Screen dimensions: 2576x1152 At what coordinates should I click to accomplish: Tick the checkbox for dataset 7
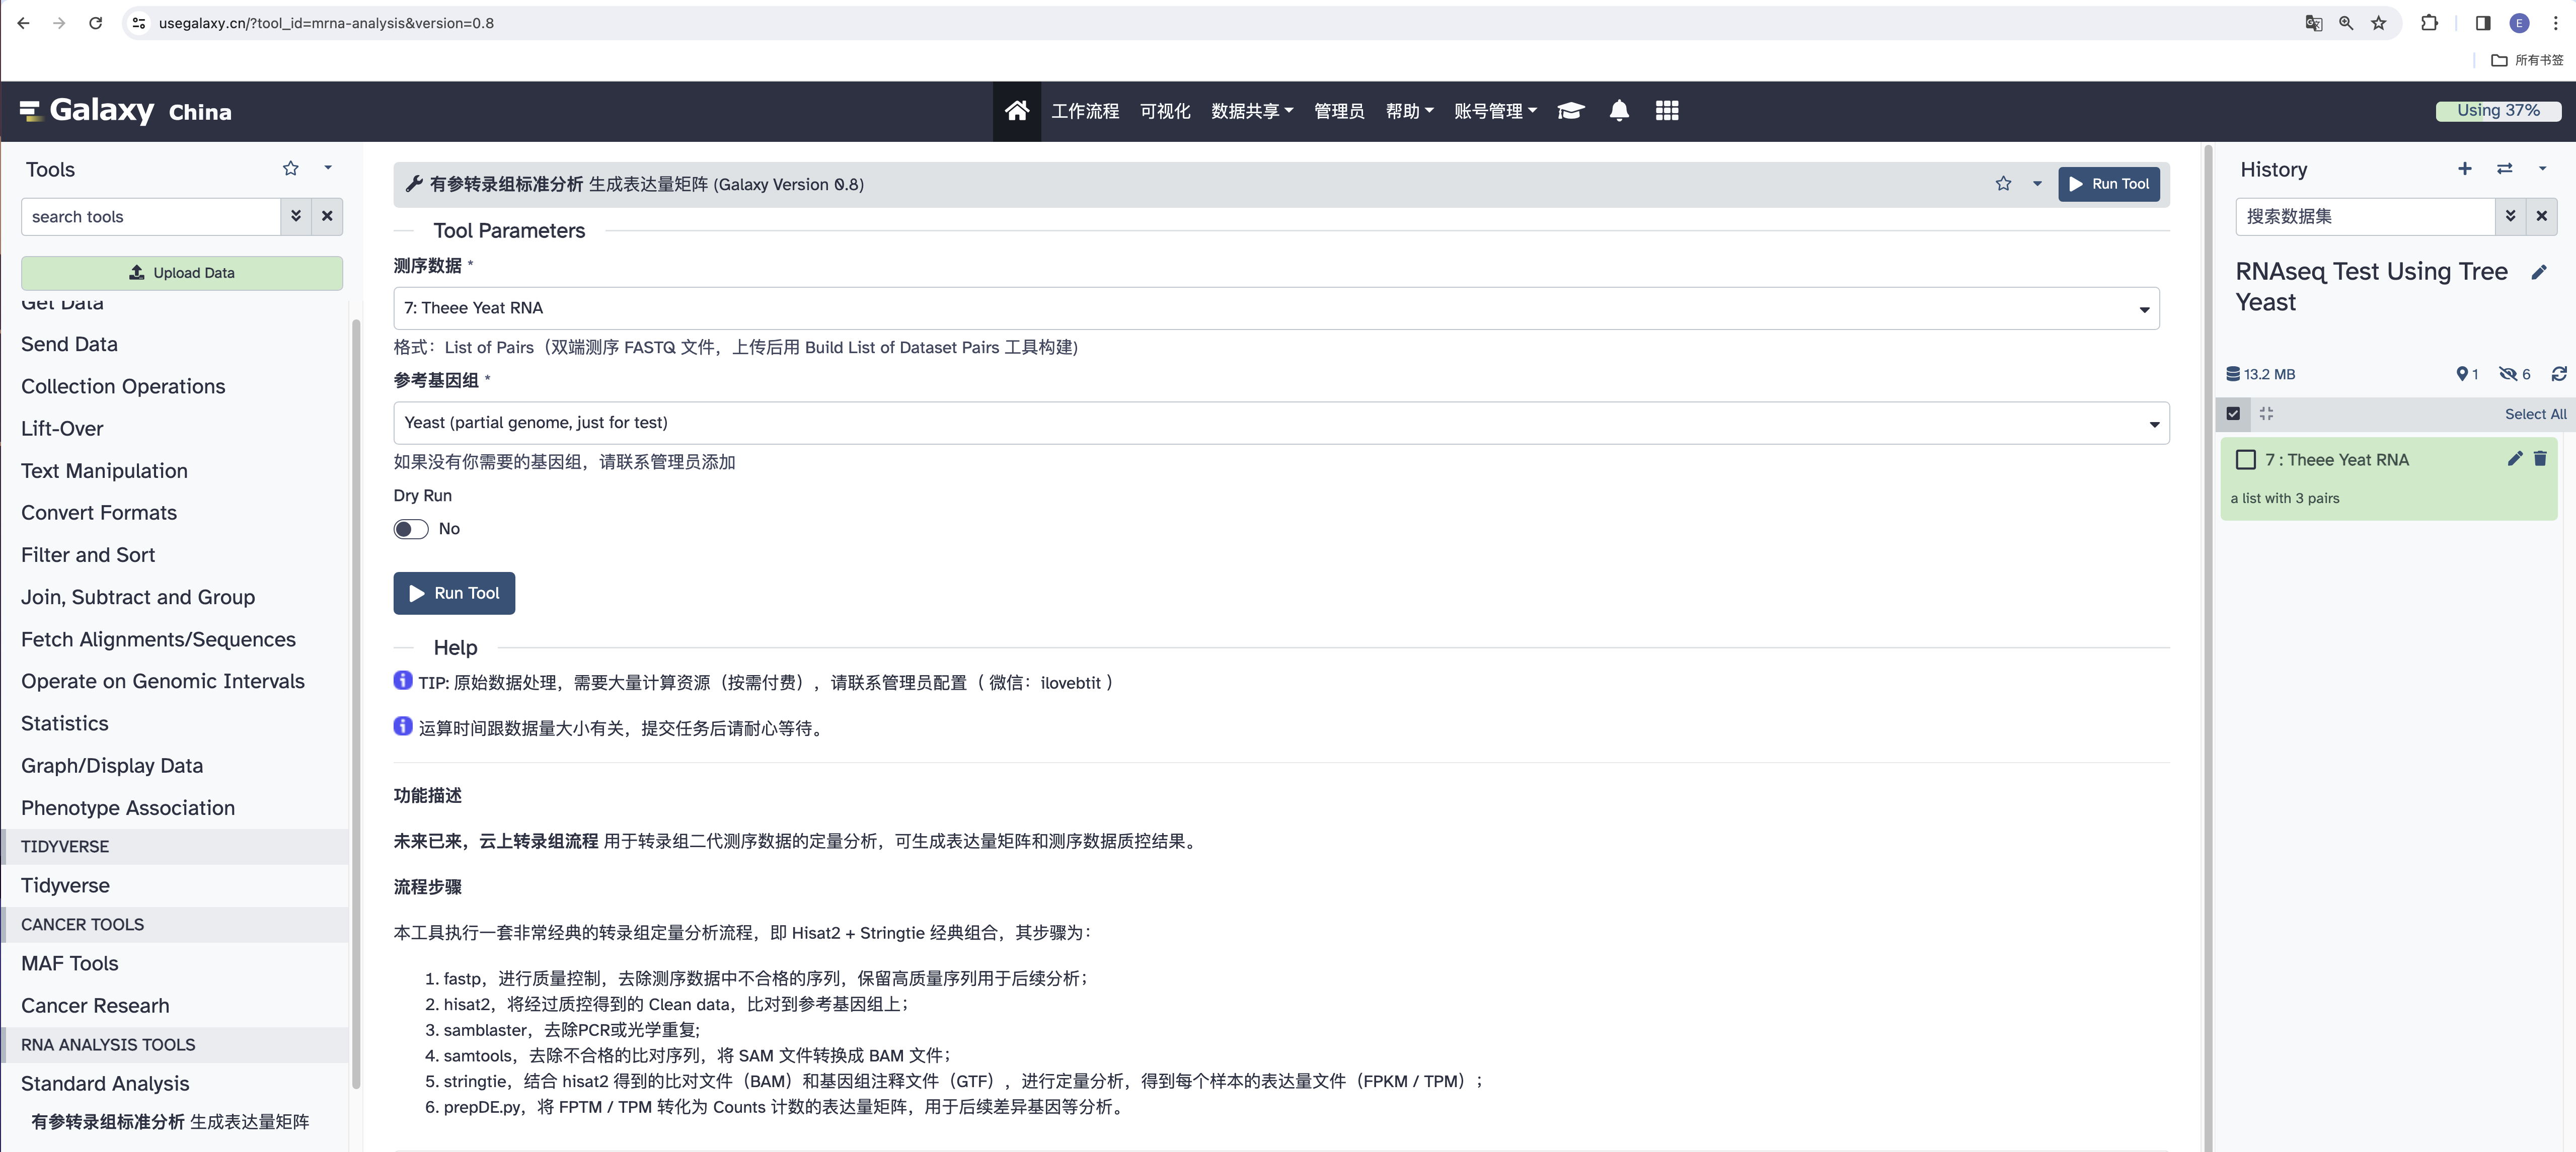(2246, 460)
